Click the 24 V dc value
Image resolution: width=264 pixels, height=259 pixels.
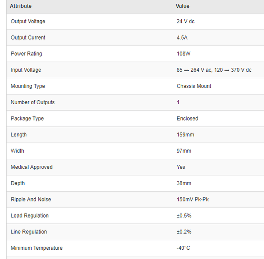(x=186, y=22)
